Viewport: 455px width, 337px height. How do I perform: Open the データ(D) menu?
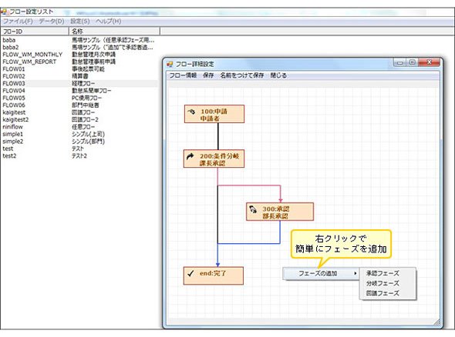pyautogui.click(x=52, y=22)
